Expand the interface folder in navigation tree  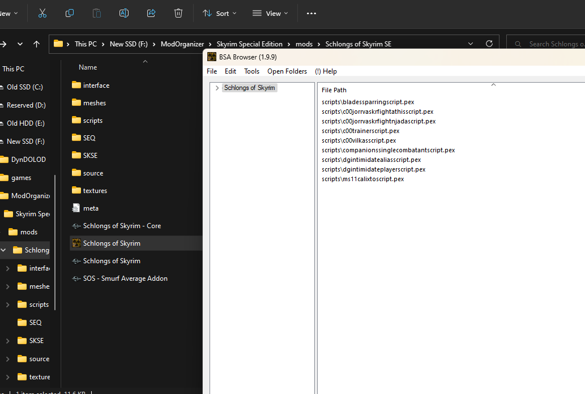(7, 268)
